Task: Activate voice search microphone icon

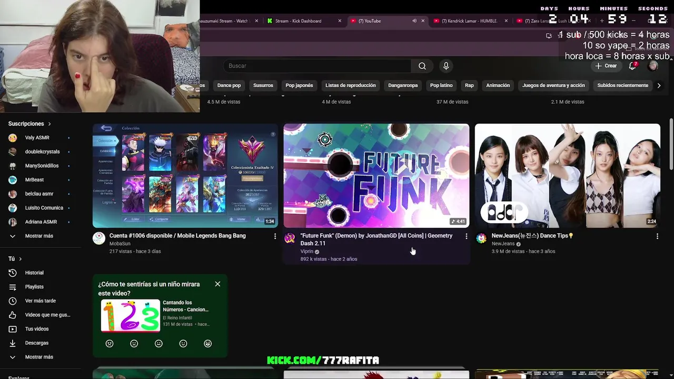Action: (446, 66)
